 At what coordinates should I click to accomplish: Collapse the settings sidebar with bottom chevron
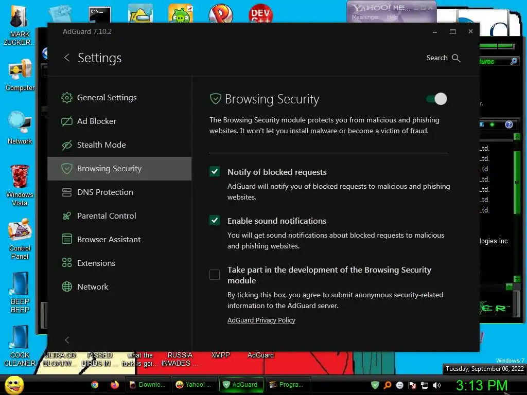tap(67, 340)
